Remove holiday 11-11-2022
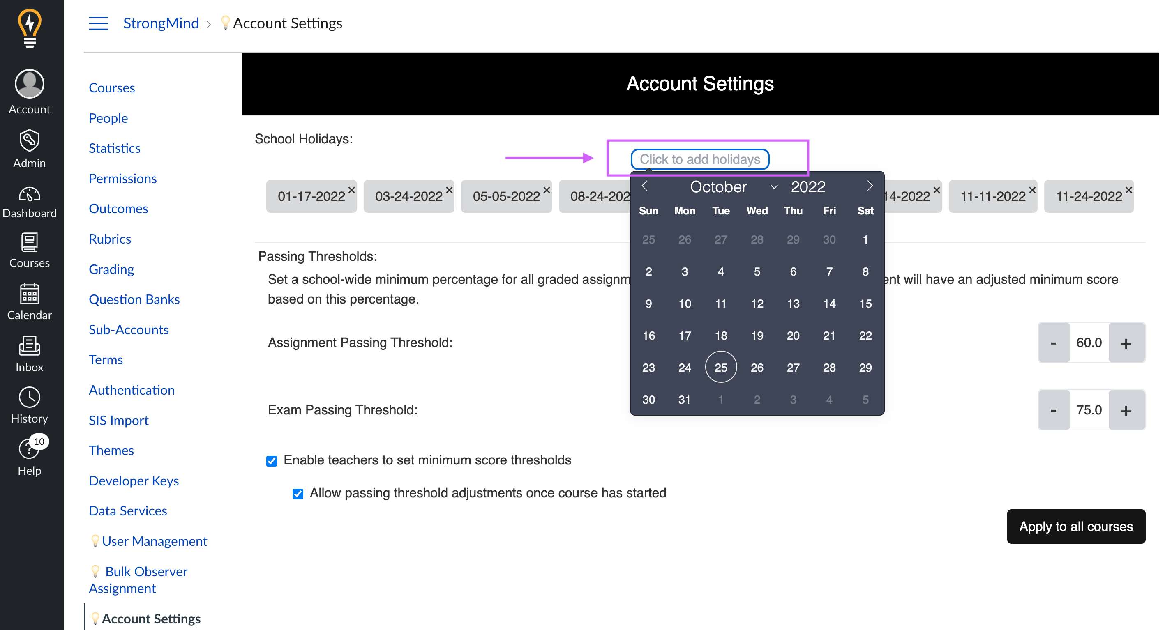Viewport: 1172px width, 630px height. coord(1032,190)
